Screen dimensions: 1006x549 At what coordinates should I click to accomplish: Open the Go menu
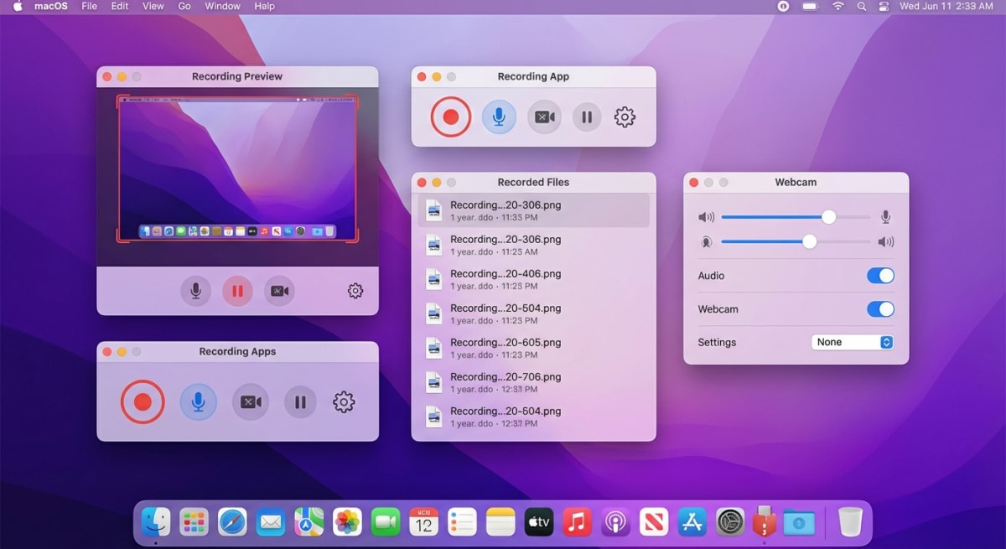(x=184, y=6)
